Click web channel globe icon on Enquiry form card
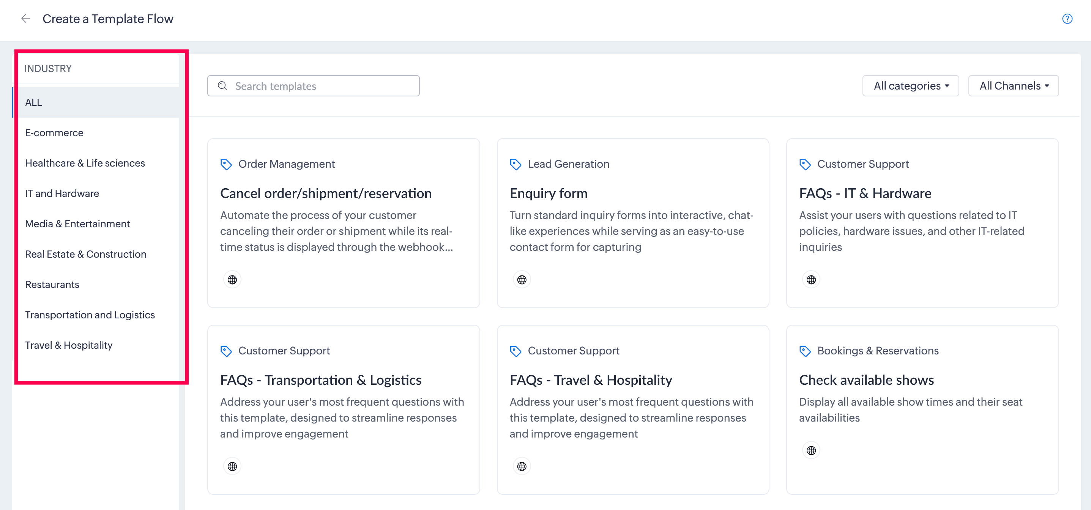Screen dimensions: 1091x510 522,280
